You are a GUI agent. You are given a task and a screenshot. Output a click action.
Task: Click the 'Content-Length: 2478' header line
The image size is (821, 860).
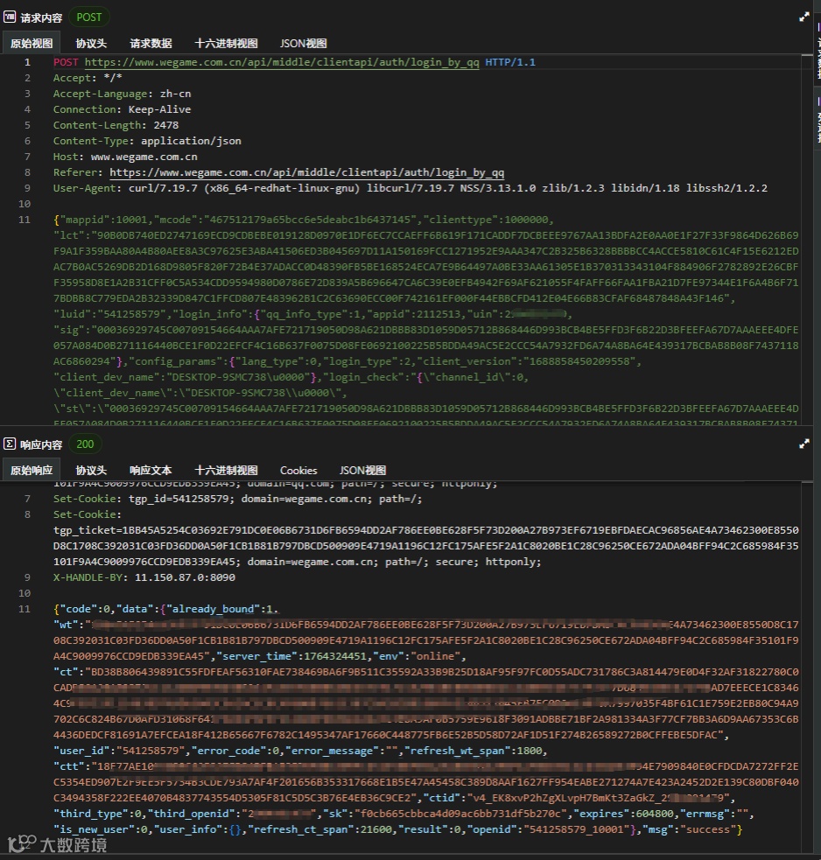click(116, 125)
